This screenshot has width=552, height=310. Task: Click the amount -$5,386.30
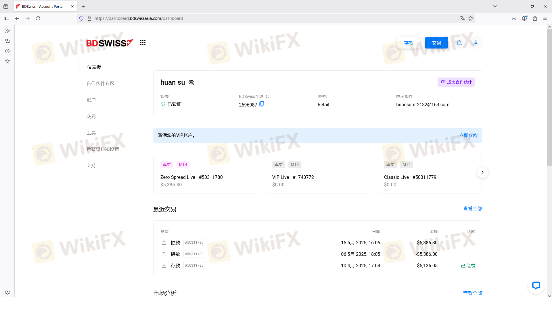tap(427, 243)
